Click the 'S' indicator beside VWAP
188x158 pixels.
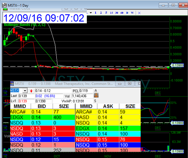(x=95, y=101)
